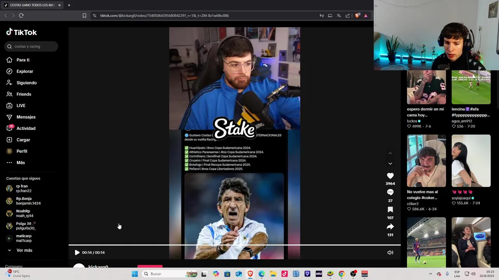Open luckra profile link

[x=412, y=121]
